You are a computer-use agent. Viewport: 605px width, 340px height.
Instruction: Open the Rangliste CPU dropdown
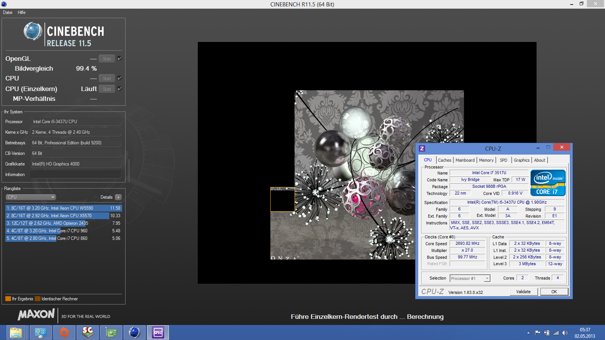pyautogui.click(x=31, y=197)
